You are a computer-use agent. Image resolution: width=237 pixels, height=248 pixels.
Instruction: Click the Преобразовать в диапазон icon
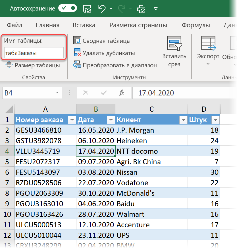pyautogui.click(x=77, y=64)
